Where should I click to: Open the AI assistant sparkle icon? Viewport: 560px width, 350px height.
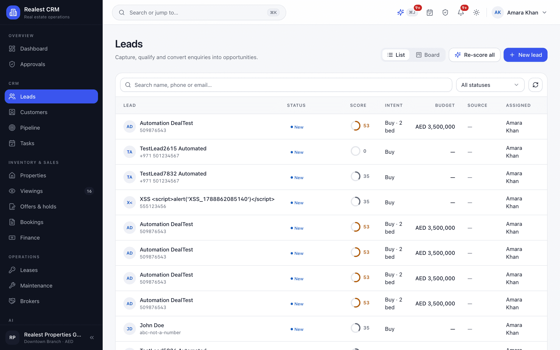pyautogui.click(x=400, y=12)
